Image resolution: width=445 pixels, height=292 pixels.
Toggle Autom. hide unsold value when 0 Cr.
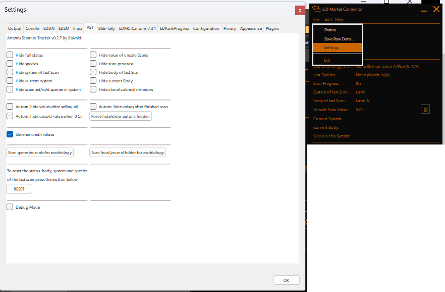point(10,116)
